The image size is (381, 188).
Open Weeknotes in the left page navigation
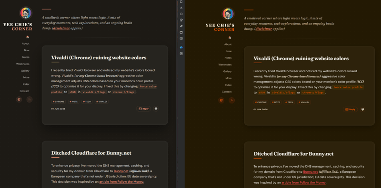tap(22, 64)
